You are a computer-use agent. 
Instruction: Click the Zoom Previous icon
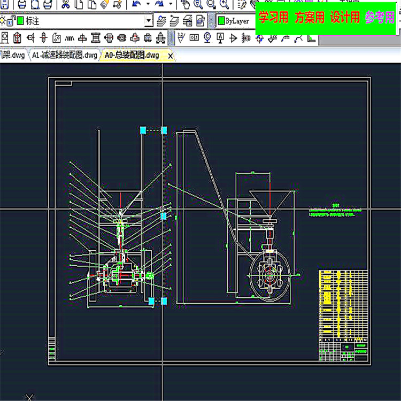pos(224,4)
